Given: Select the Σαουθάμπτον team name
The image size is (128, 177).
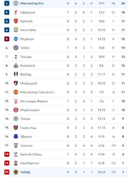Looking at the screenshot, I should pyautogui.click(x=30, y=163).
